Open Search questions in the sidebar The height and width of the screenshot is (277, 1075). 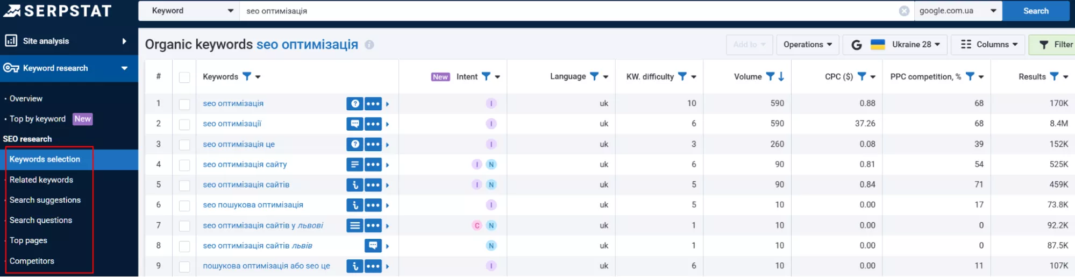click(x=41, y=220)
